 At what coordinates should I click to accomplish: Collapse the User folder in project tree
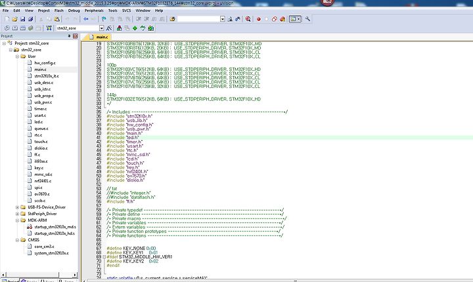tap(17, 56)
